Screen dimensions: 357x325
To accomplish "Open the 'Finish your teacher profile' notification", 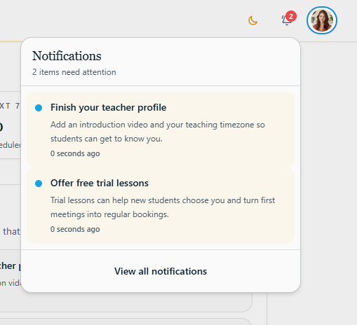I will (x=161, y=130).
